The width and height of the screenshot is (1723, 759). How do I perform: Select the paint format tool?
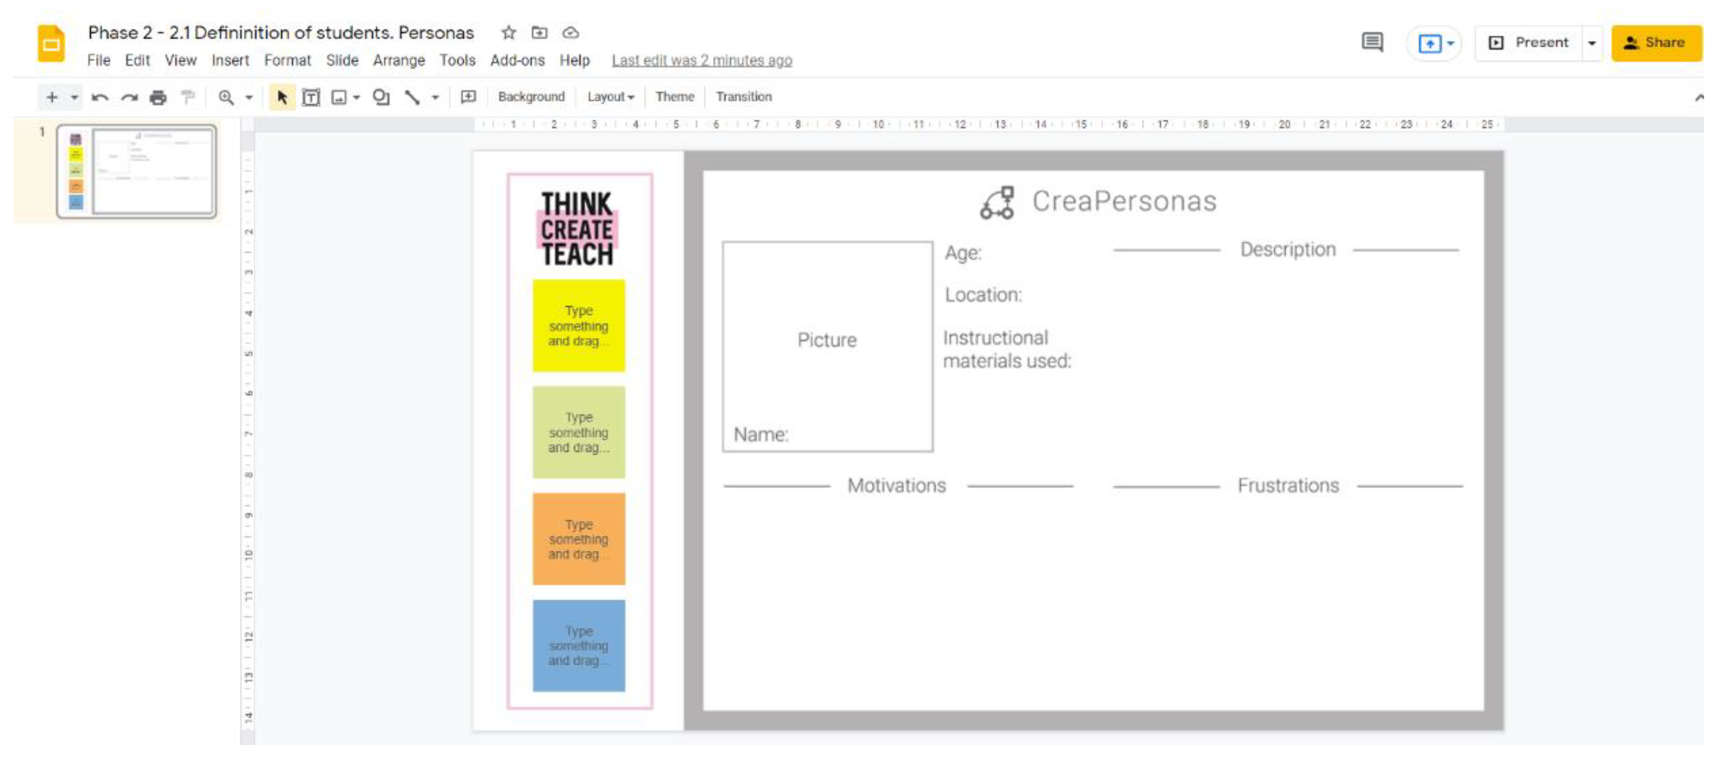[x=188, y=98]
